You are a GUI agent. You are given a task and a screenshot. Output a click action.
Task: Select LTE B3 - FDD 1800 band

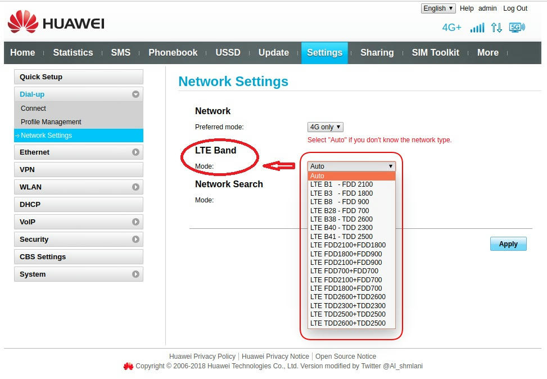(351, 193)
